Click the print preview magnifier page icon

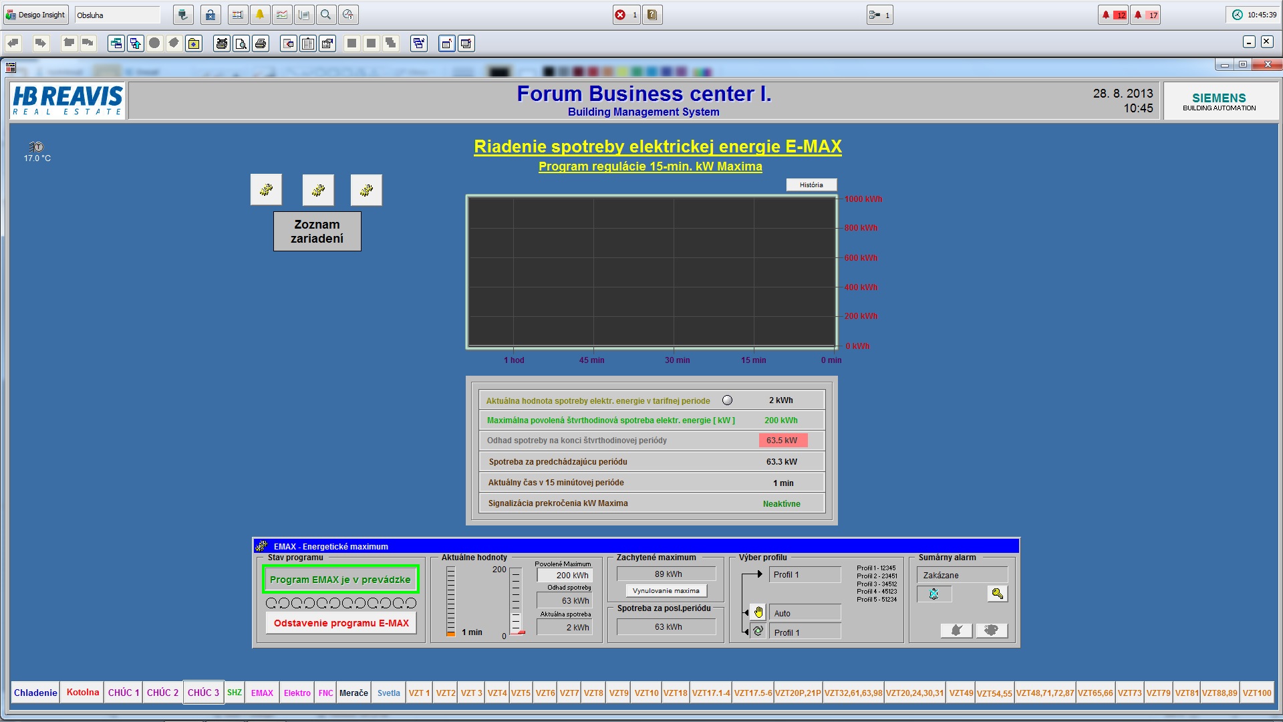[x=241, y=43]
